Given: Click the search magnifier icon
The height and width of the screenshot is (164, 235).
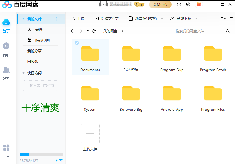Looking at the screenshot, I should [x=228, y=31].
